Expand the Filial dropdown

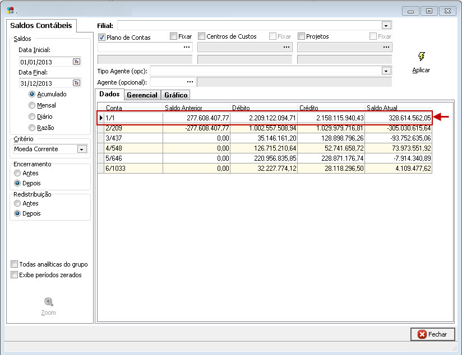[x=386, y=26]
